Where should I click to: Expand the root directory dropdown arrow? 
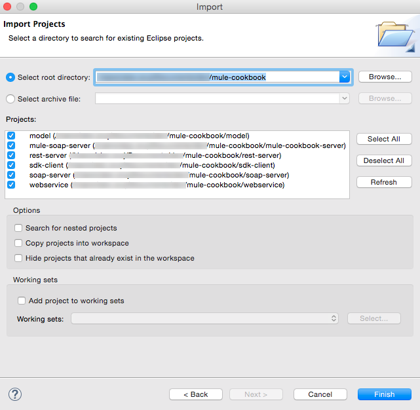click(345, 77)
